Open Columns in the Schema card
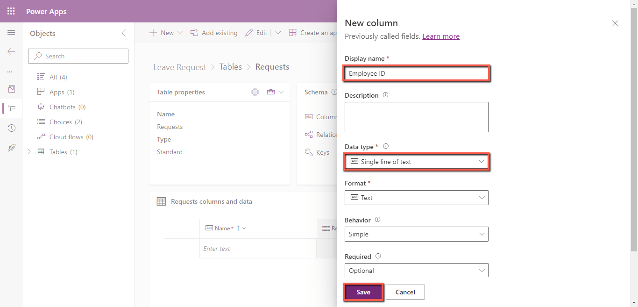The height and width of the screenshot is (307, 638). coord(321,117)
